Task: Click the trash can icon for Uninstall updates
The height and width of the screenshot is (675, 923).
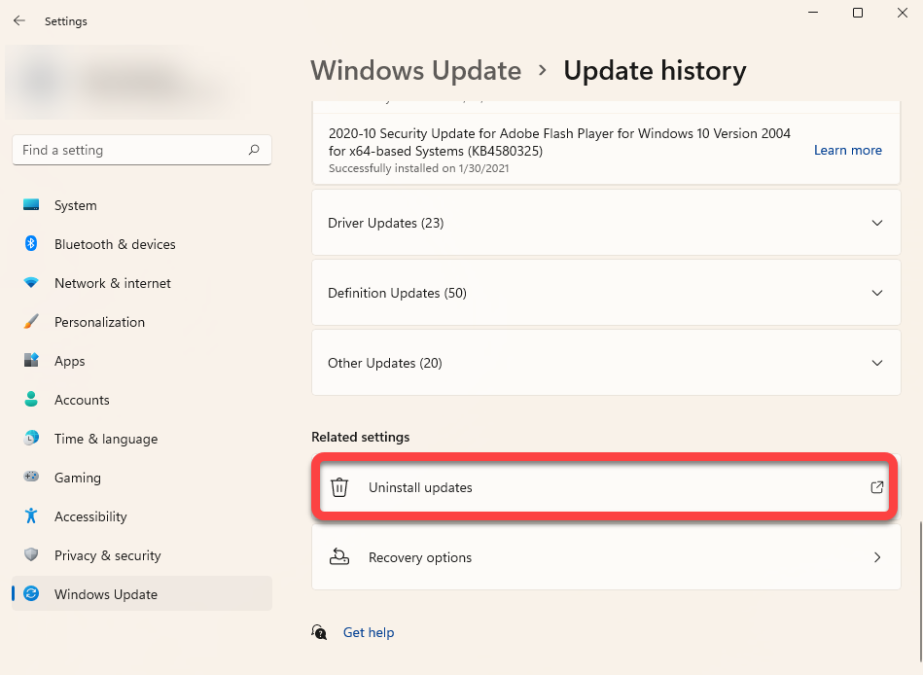Action: [339, 487]
